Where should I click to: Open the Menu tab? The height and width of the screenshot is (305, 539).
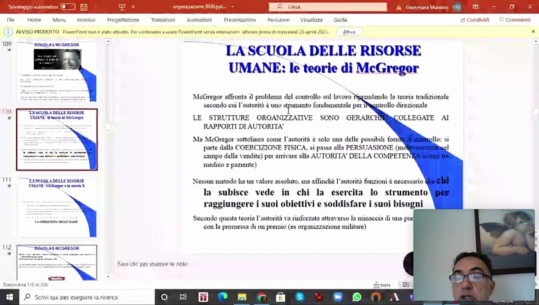click(59, 20)
